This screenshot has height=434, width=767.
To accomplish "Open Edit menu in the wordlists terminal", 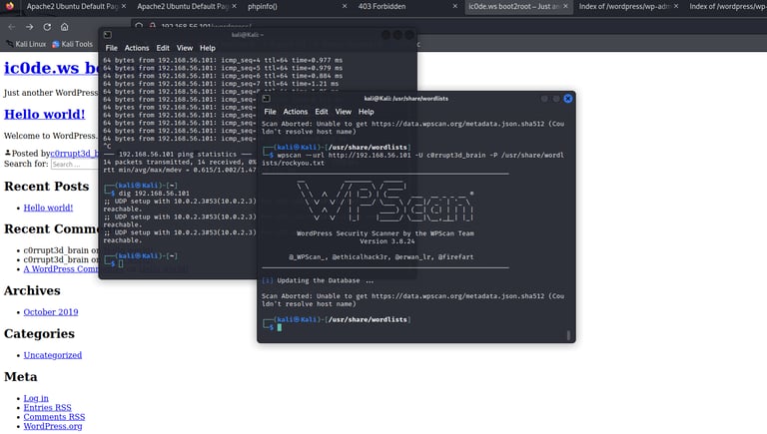I will coord(321,112).
